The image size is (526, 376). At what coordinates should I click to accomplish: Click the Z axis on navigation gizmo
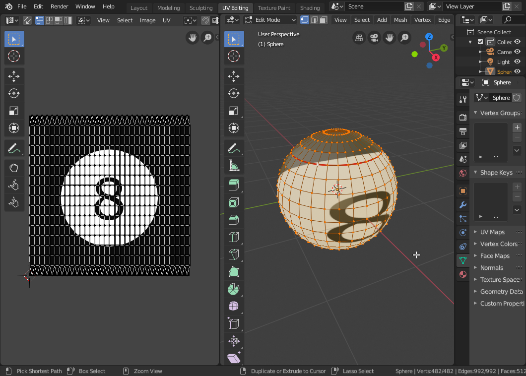point(429,37)
